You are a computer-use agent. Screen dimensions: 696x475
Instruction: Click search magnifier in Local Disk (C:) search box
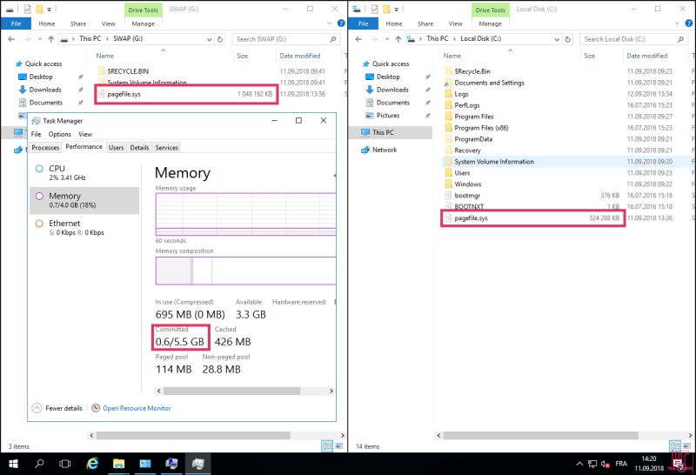coord(680,39)
